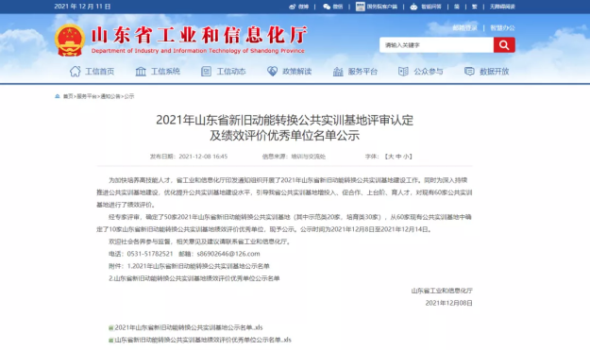Viewport: 590px width, 350px height.
Task: Open the smart Q&A robot icon
Action: point(413,7)
